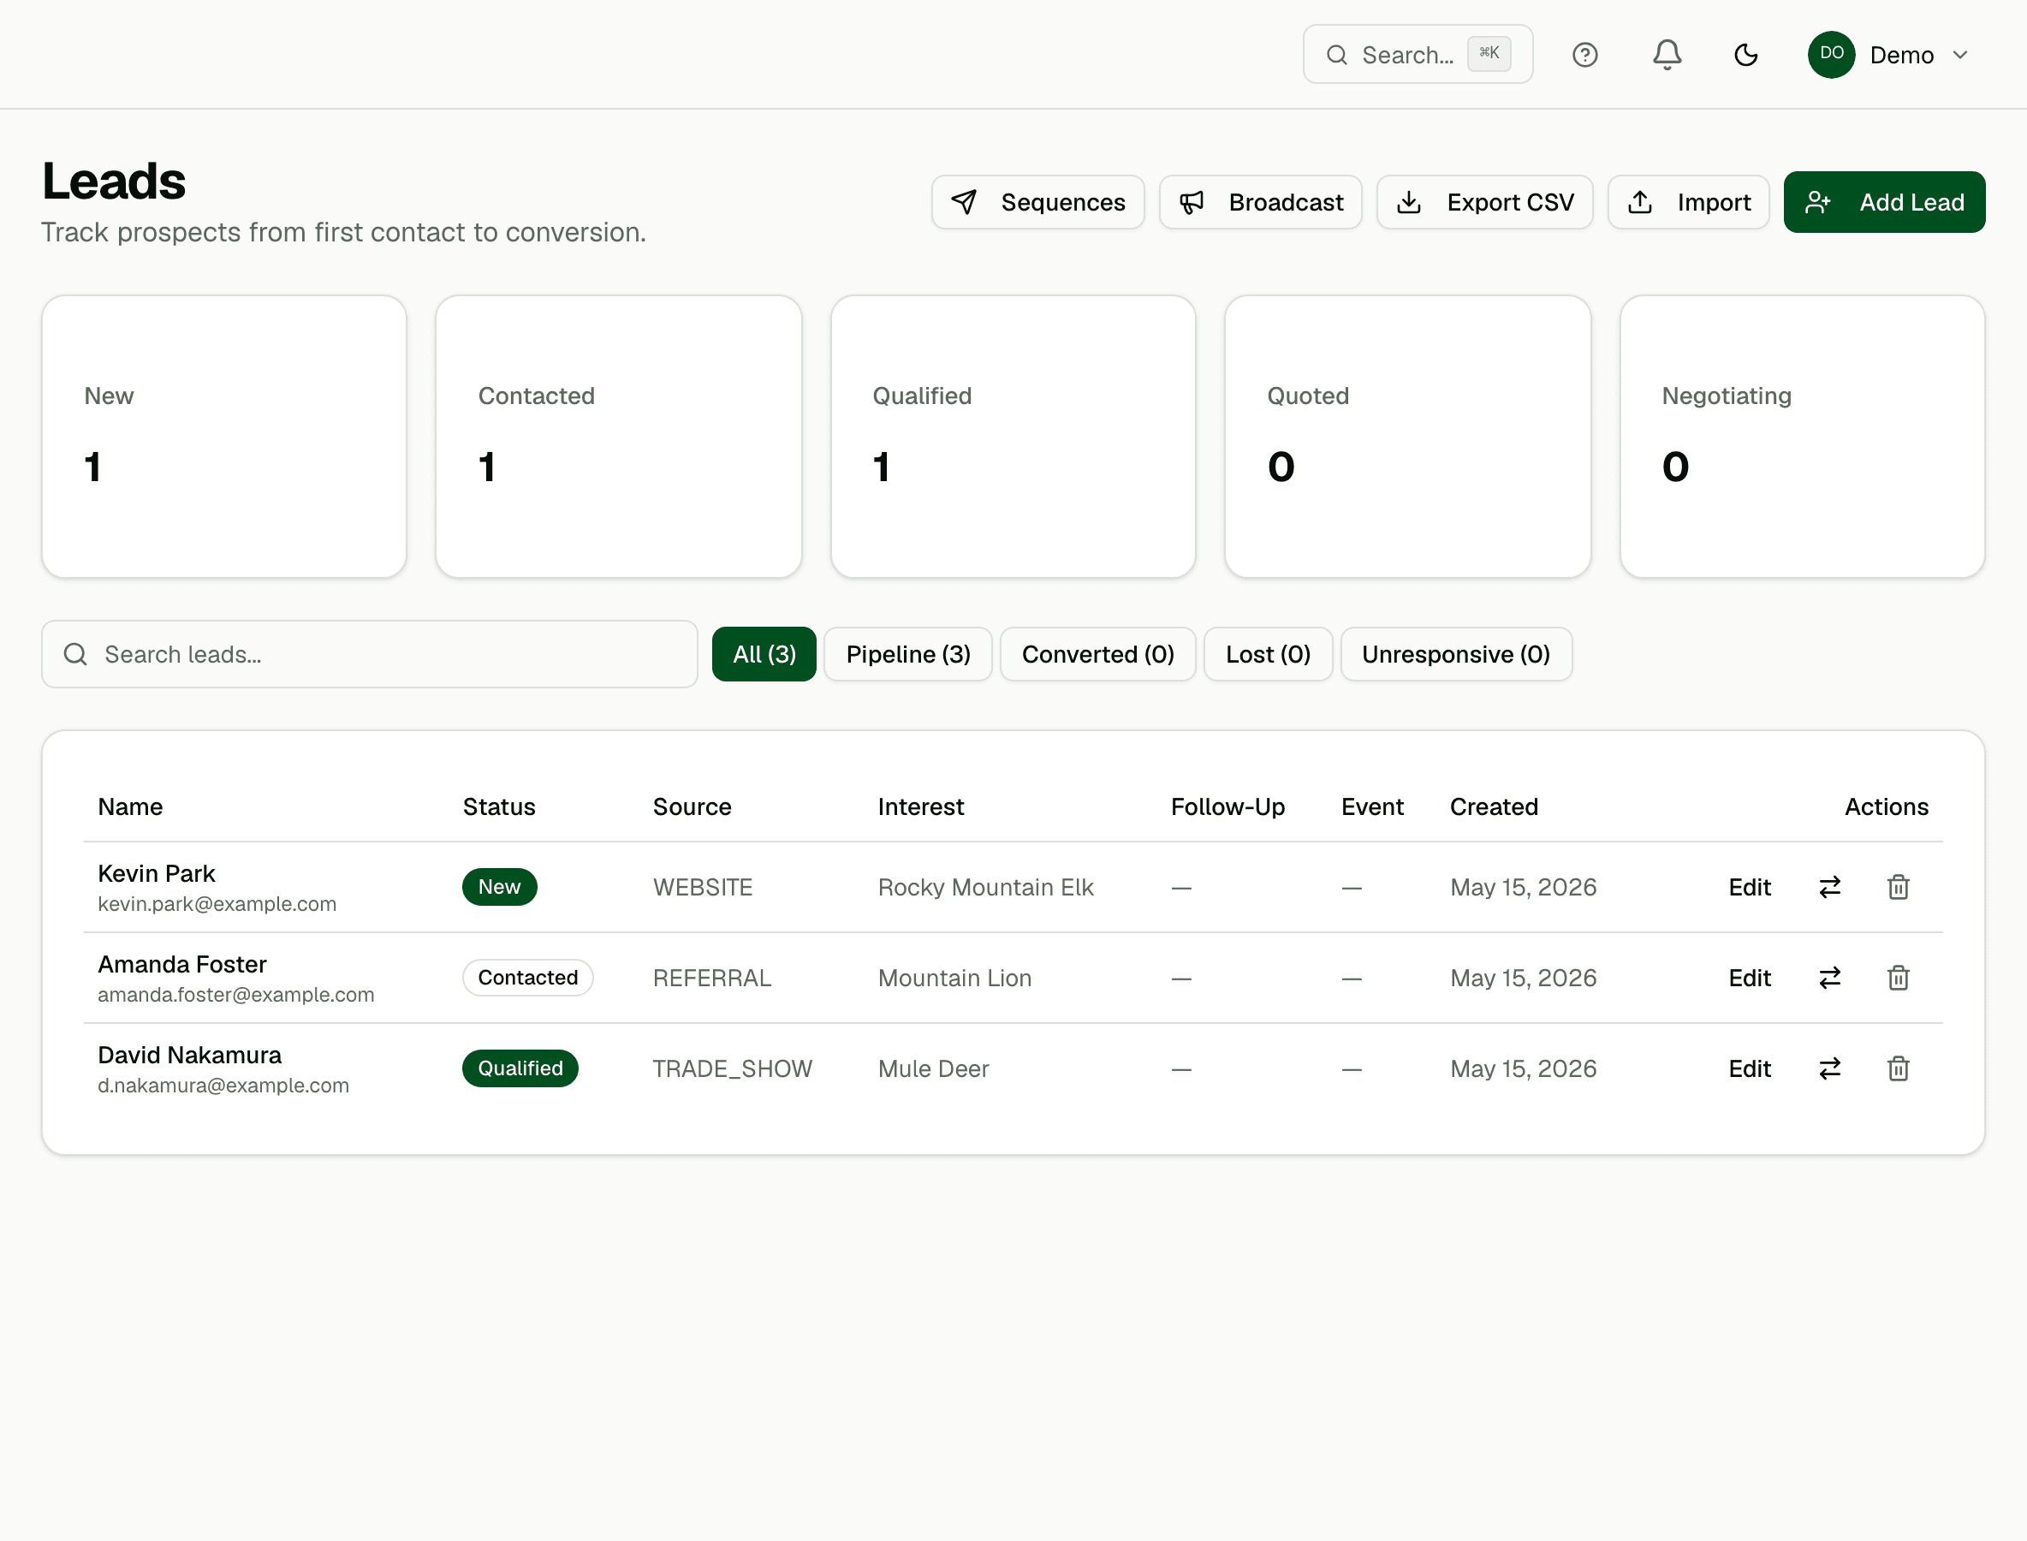The height and width of the screenshot is (1541, 2027).
Task: Click the DO user avatar
Action: pyautogui.click(x=1831, y=54)
